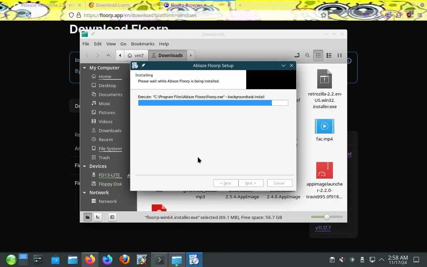This screenshot has width=427, height=267.
Task: Show tree view button in status bar
Action: [x=98, y=217]
